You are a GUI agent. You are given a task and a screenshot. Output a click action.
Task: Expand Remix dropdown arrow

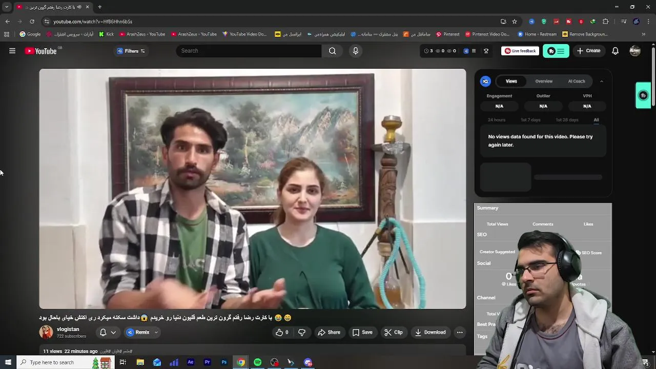pyautogui.click(x=156, y=332)
